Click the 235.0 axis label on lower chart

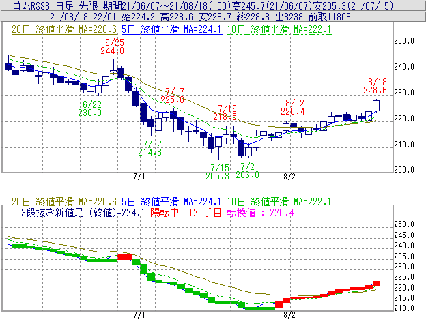(404, 256)
